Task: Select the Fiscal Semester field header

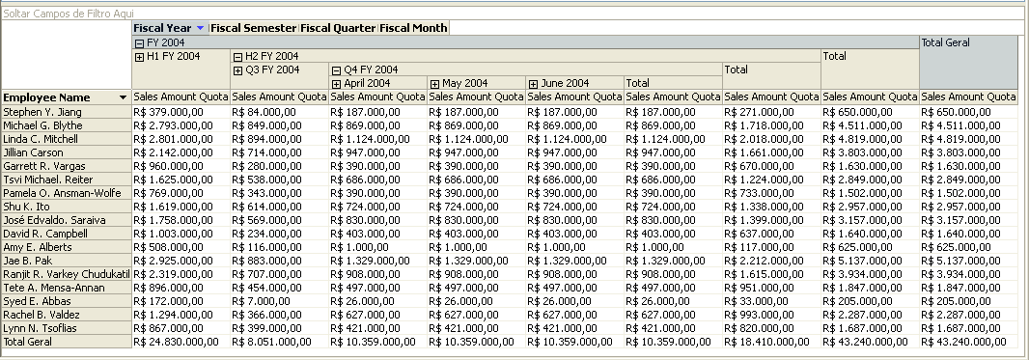Action: point(254,28)
